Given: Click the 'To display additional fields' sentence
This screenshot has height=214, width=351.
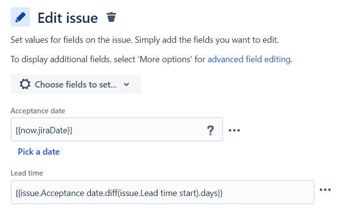Looking at the screenshot, I should pyautogui.click(x=152, y=59).
